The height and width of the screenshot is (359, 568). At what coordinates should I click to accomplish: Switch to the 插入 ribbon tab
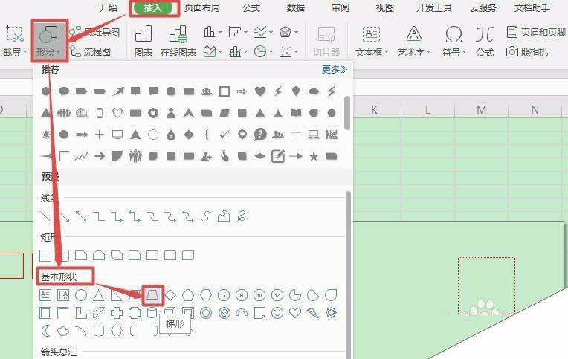(152, 8)
